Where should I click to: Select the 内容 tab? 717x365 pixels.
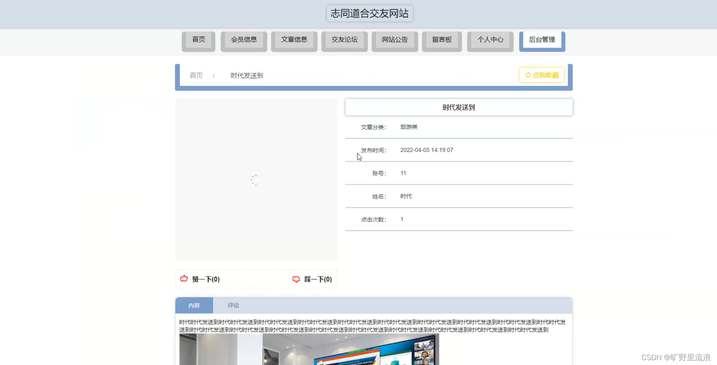pos(194,305)
